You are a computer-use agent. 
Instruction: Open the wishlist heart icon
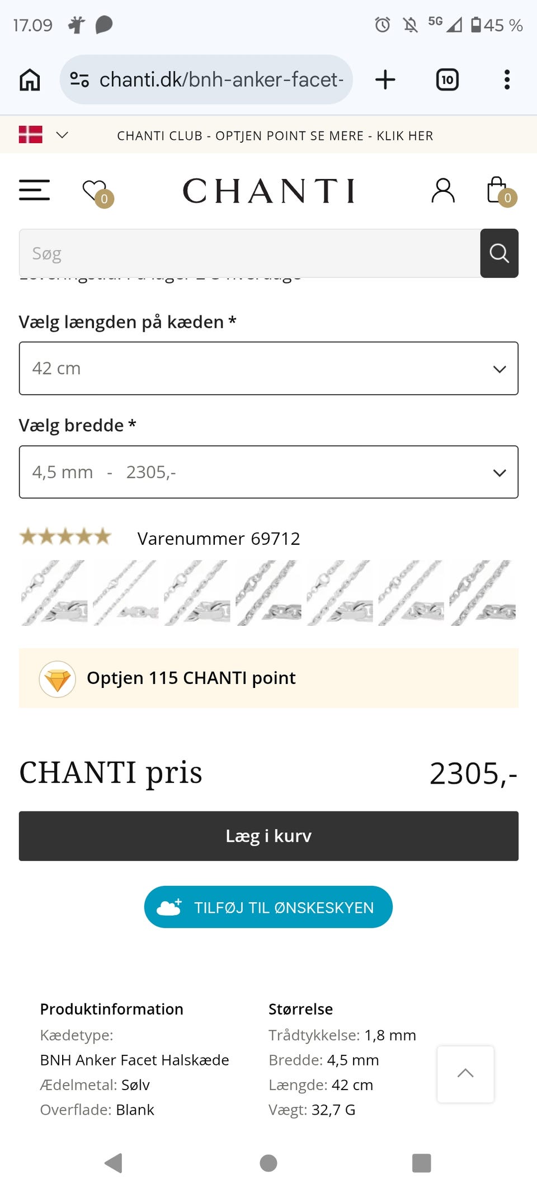click(x=95, y=191)
